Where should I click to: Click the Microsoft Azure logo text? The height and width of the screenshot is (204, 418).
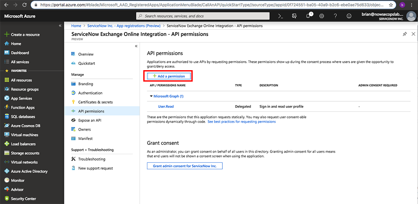[20, 16]
